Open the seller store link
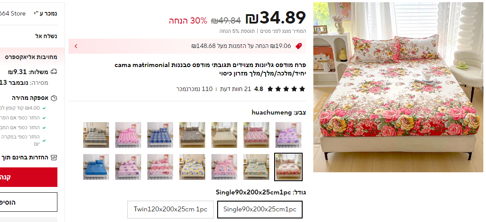 [13, 13]
